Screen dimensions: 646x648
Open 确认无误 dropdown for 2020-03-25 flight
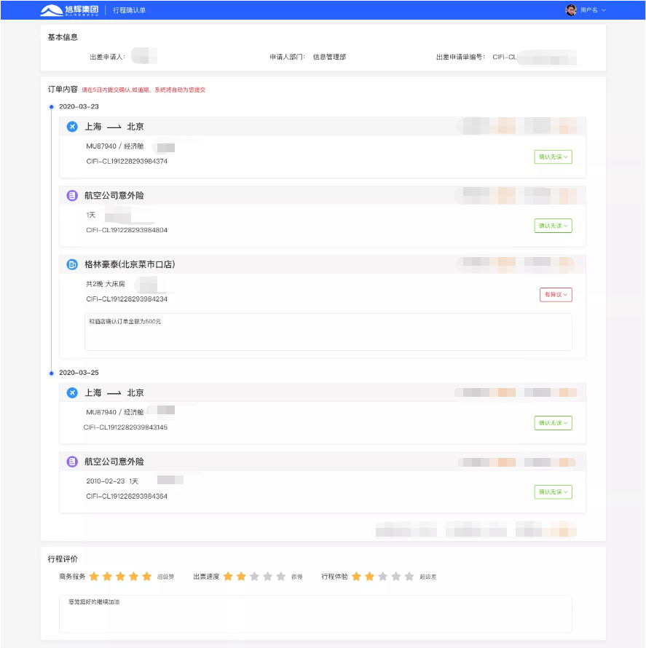553,423
